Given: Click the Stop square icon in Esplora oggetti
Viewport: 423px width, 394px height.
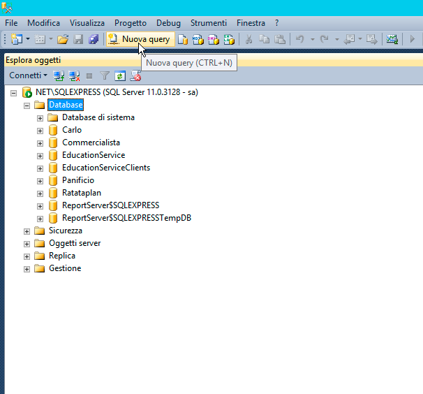Looking at the screenshot, I should pos(89,76).
